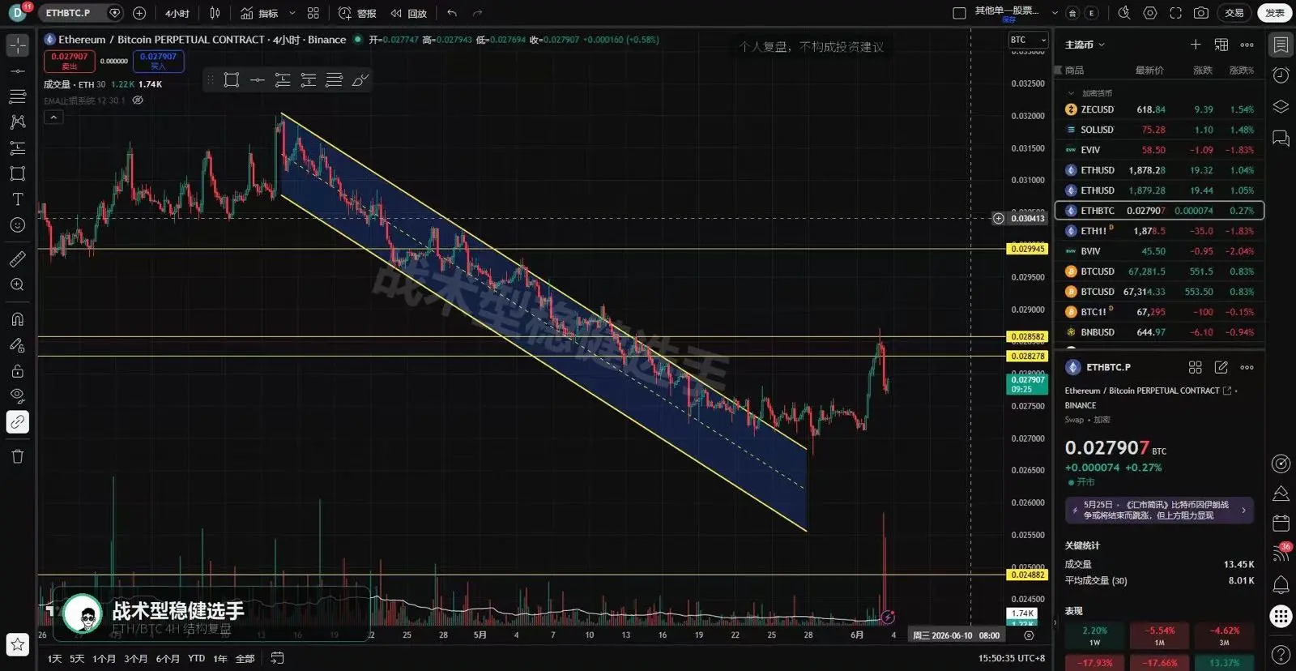Open the chart layout selector square
The height and width of the screenshot is (671, 1296).
click(959, 13)
